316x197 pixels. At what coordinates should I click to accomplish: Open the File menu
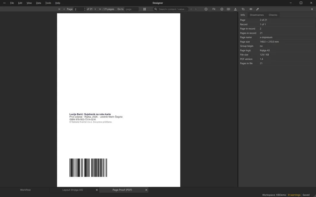(12, 3)
